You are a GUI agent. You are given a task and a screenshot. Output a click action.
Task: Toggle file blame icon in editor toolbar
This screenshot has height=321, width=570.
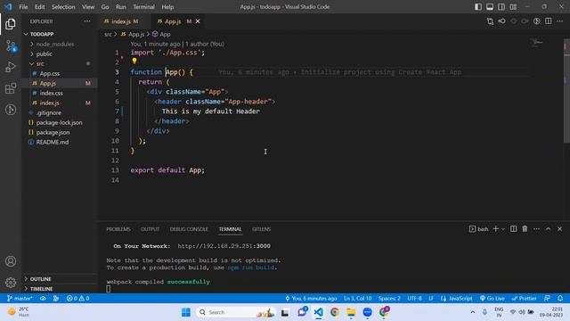click(x=536, y=21)
